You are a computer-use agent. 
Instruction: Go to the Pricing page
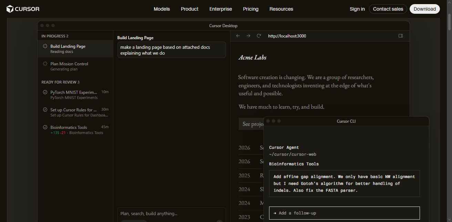point(250,9)
